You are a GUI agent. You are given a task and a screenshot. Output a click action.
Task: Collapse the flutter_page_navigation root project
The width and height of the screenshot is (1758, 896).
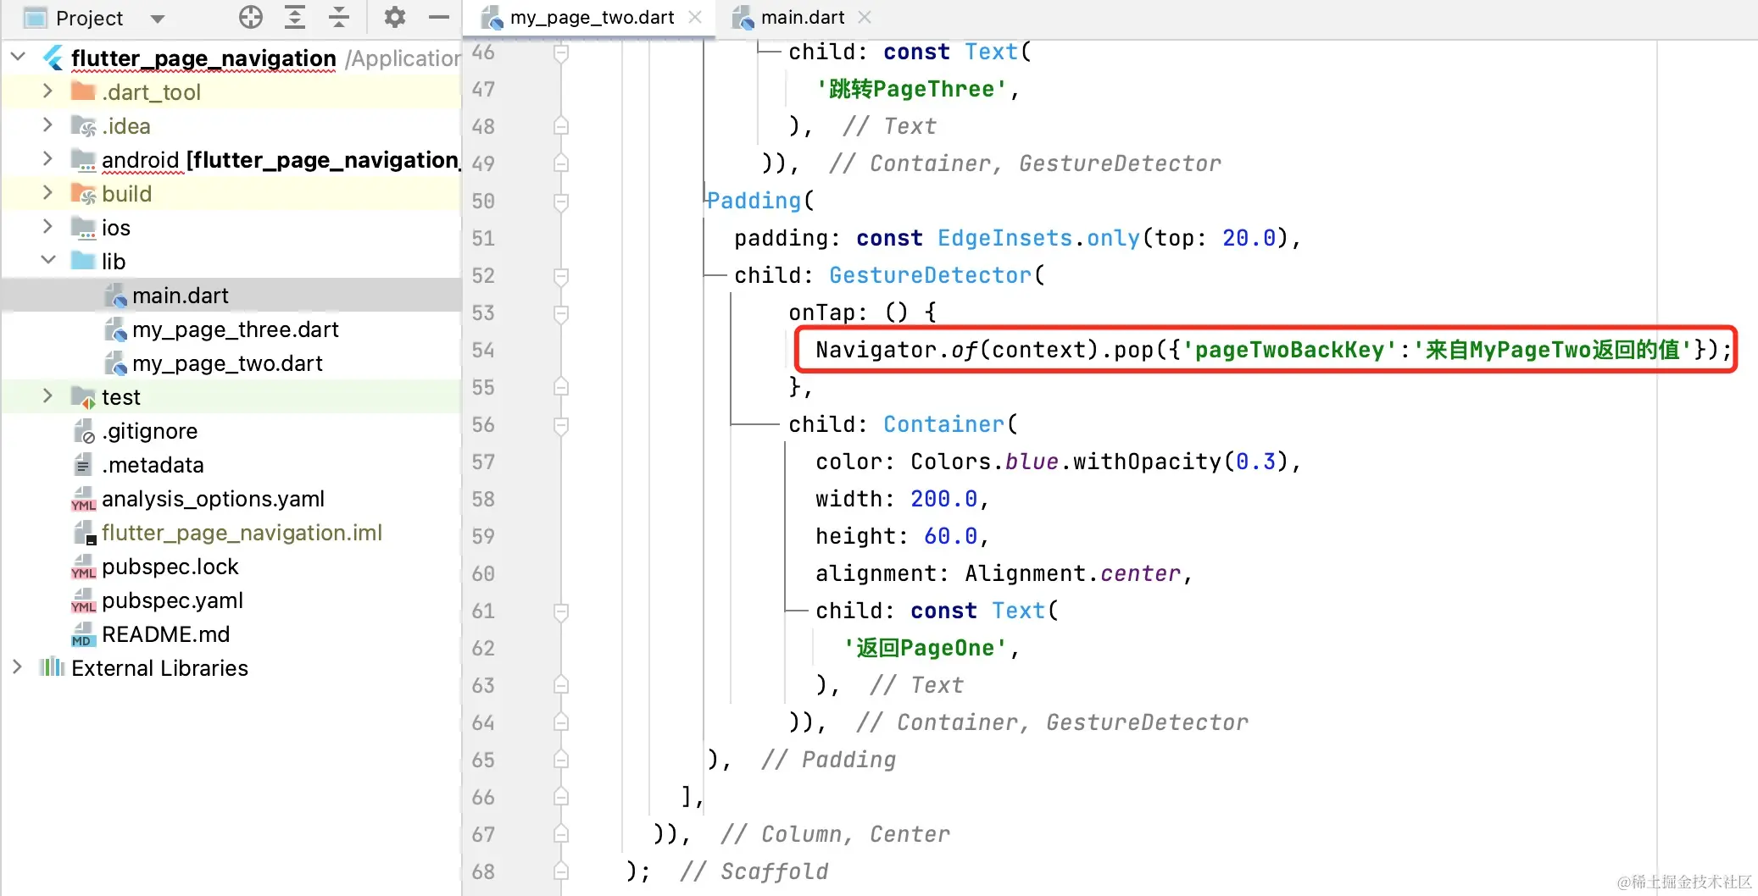click(x=18, y=58)
